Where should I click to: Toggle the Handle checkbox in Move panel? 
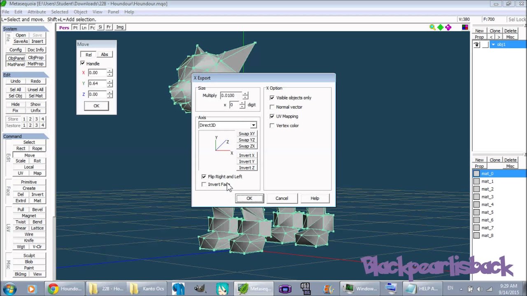tap(83, 63)
